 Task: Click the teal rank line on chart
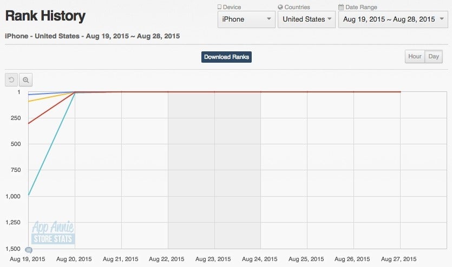pos(52,143)
